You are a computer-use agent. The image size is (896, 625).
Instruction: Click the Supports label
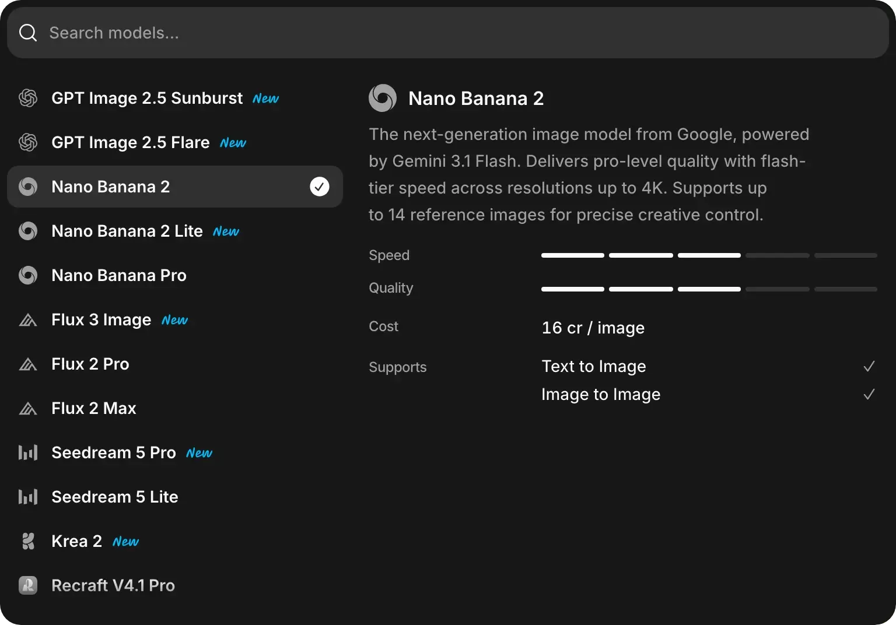(398, 367)
